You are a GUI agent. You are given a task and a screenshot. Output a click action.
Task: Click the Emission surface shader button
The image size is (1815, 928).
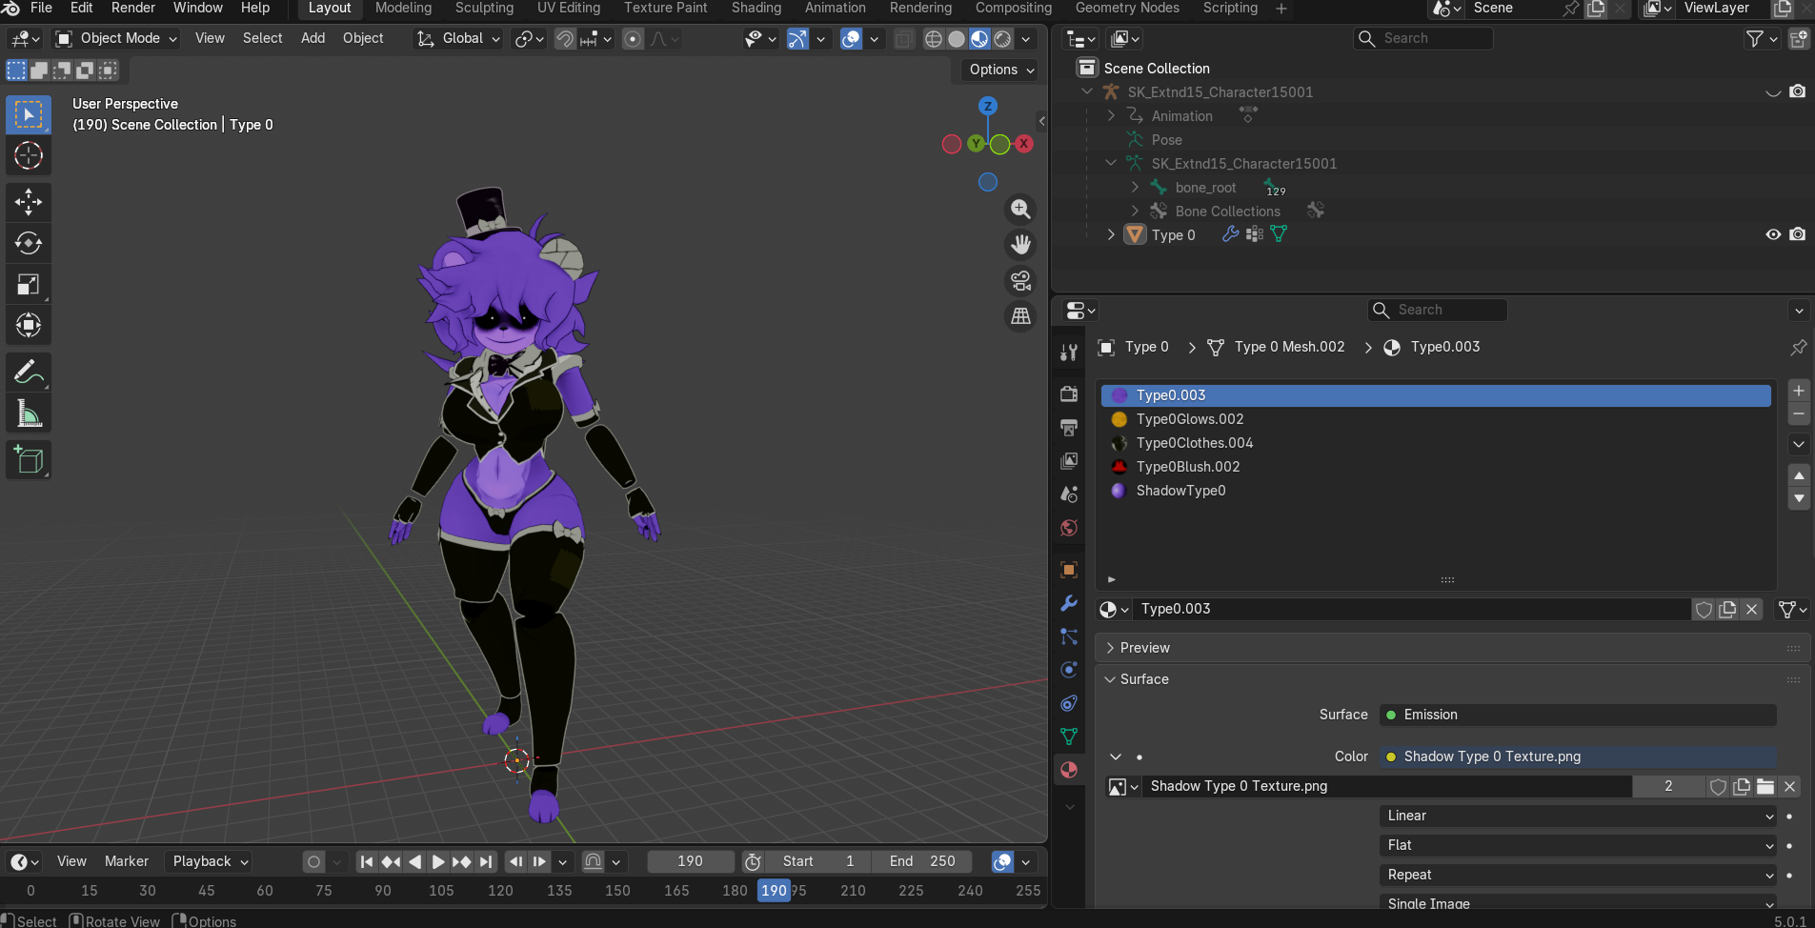[1578, 715]
